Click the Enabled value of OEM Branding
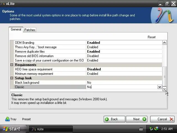Viewport: 177px width, 133px height. coord(93,43)
